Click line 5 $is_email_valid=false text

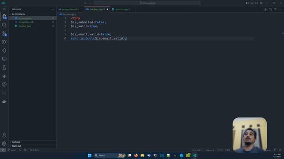point(91,34)
